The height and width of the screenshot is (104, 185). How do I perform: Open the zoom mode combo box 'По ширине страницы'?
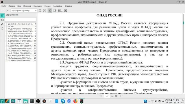24,11
